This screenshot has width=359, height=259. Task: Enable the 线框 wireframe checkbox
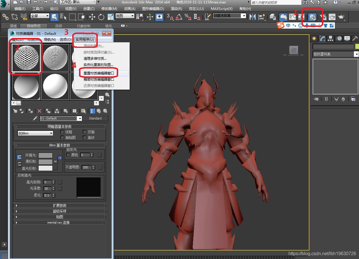pyautogui.click(x=63, y=132)
